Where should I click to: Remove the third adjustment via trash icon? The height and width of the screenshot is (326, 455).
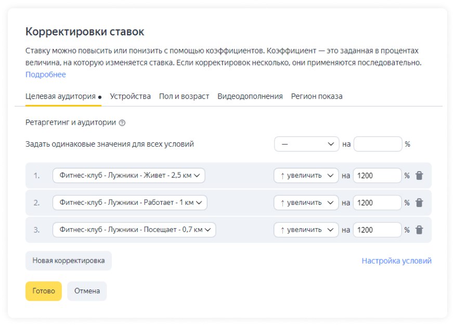click(x=420, y=230)
